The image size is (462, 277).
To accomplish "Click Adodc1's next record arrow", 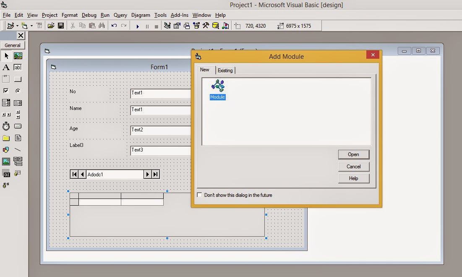I will click(148, 174).
